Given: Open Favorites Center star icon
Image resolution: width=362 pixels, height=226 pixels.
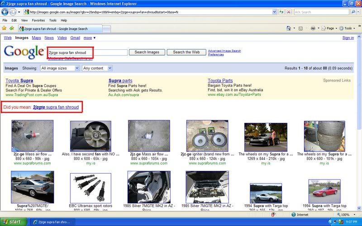Looking at the screenshot, I should click(x=4, y=28).
